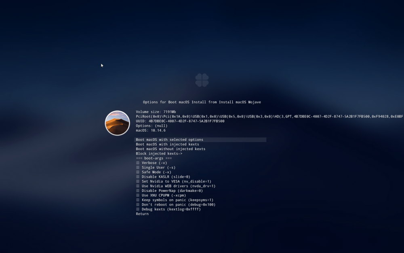Screen dimensions: 404x253
Task: Enable Use Nvidia WEB drivers checkbox
Action: pyautogui.click(x=138, y=186)
